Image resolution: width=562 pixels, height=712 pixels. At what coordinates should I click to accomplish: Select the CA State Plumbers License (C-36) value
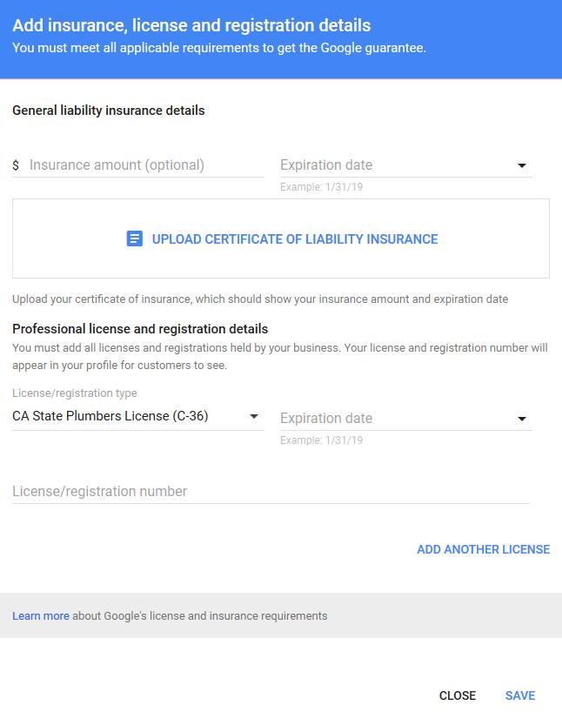[x=110, y=416]
